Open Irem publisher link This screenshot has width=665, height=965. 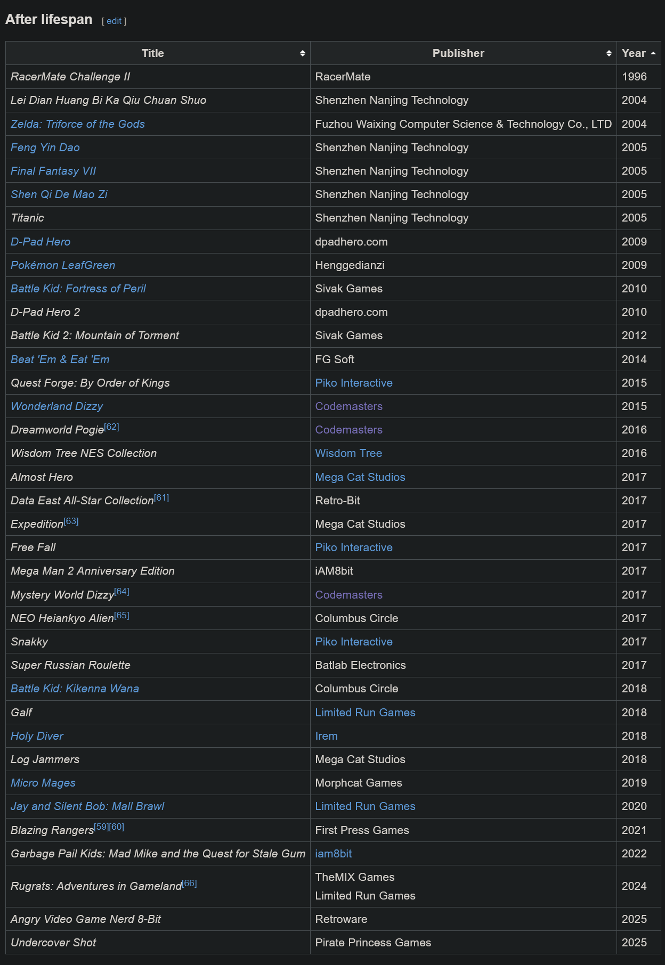326,736
